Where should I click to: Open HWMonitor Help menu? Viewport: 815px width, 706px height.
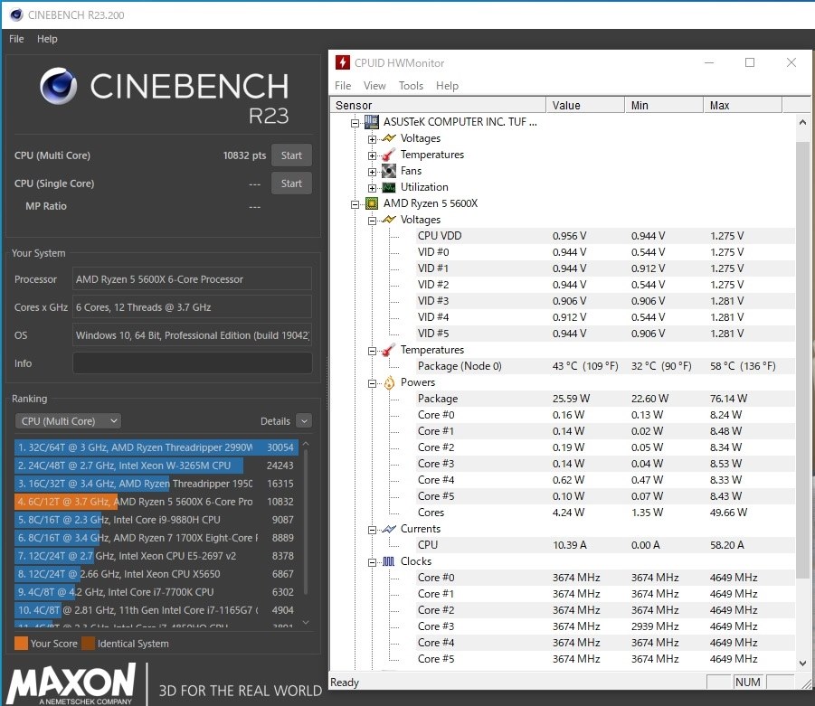tap(447, 86)
